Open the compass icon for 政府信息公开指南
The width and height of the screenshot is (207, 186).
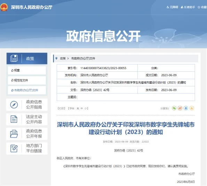[14, 105]
